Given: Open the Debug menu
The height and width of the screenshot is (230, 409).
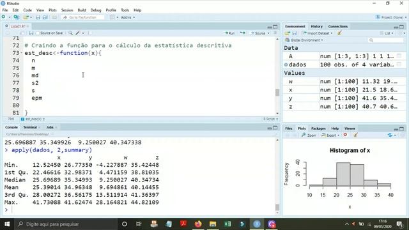Looking at the screenshot, I should [96, 10].
